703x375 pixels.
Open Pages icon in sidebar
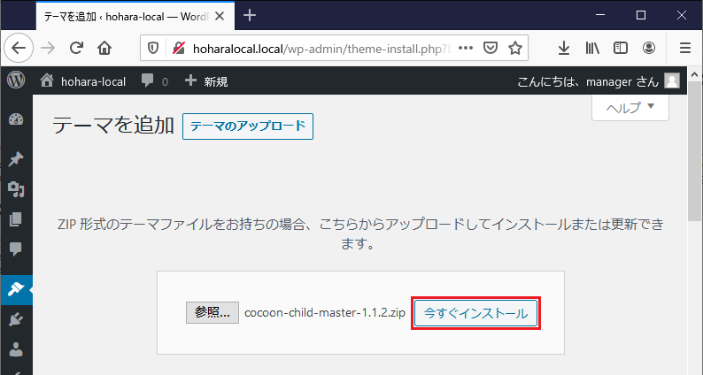[x=15, y=219]
